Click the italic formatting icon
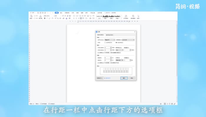The image size is (206, 117). click(x=47, y=18)
